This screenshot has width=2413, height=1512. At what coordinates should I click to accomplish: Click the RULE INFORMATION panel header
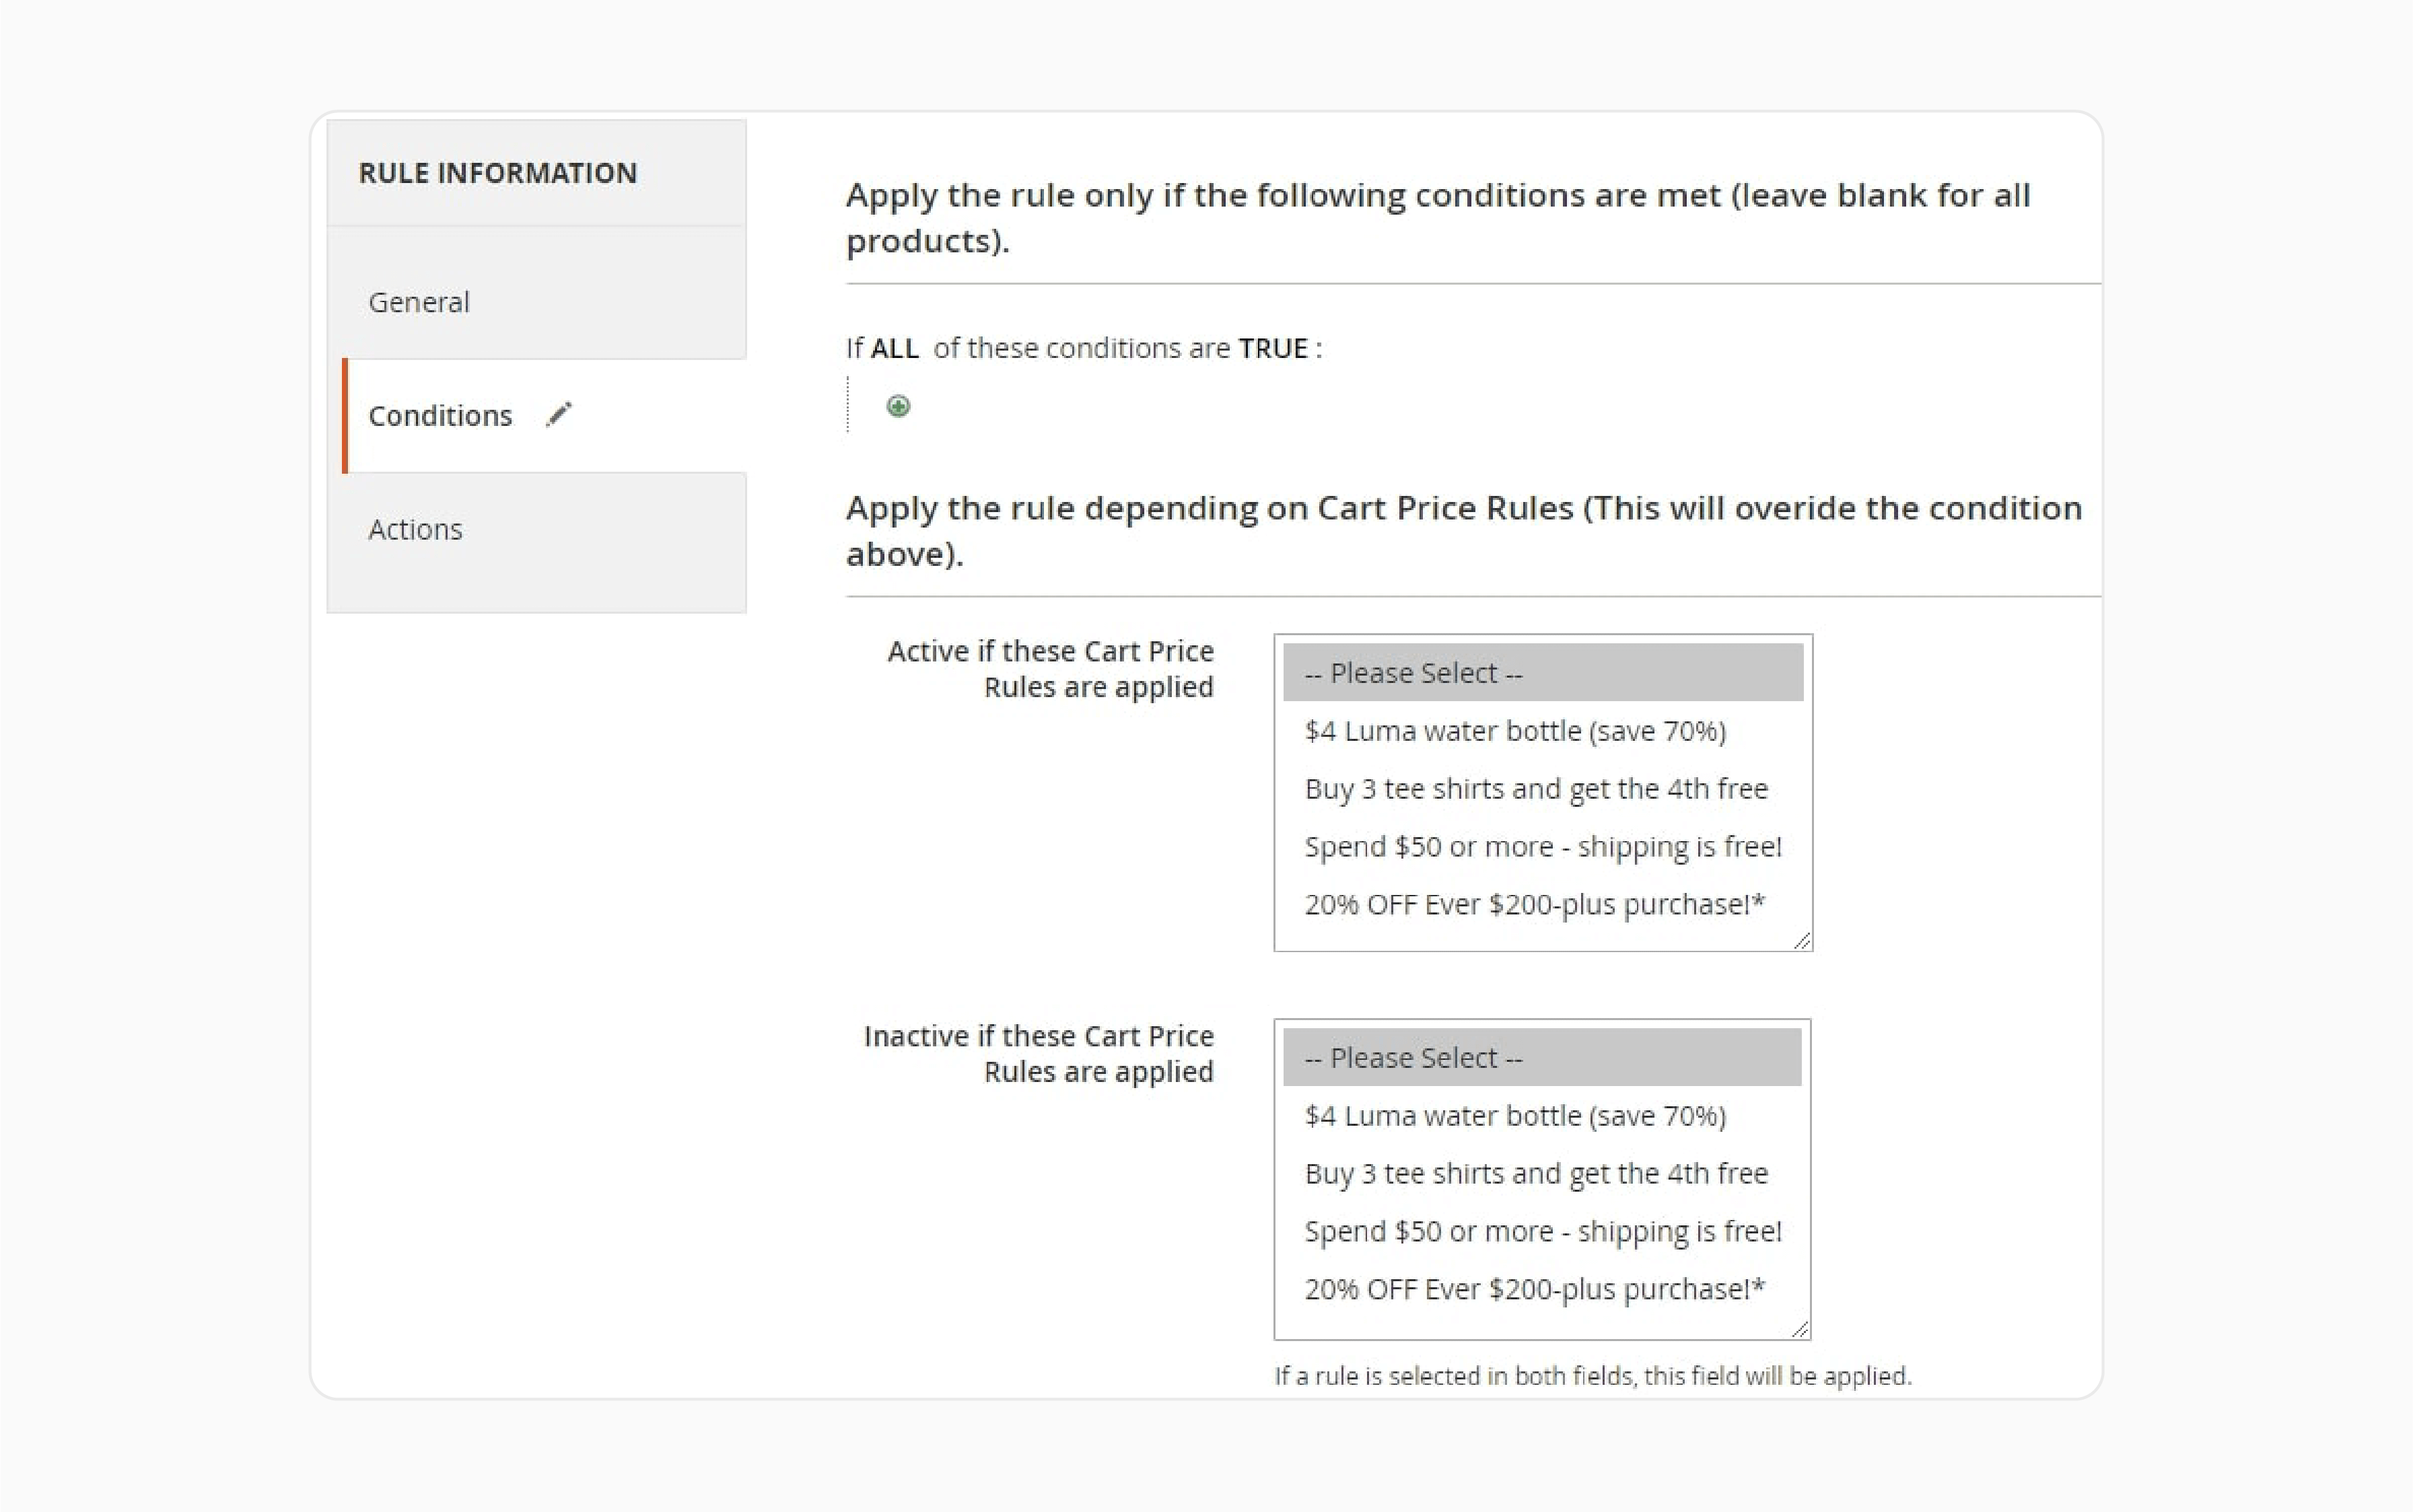(536, 173)
